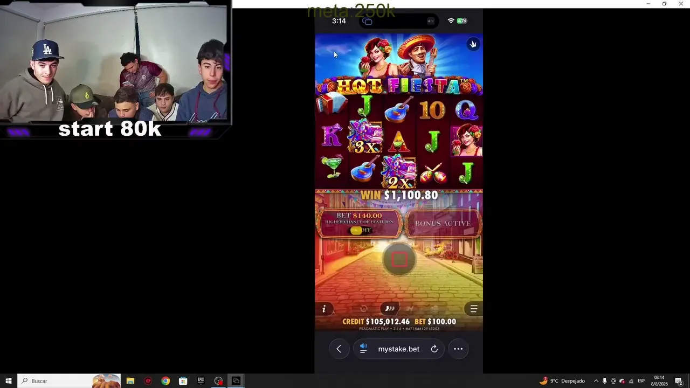Image resolution: width=690 pixels, height=388 pixels.
Task: Show hidden system tray icons
Action: (596, 381)
